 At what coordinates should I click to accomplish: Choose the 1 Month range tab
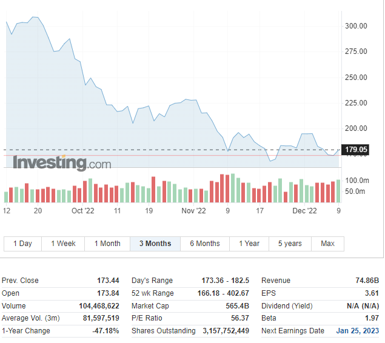tap(107, 244)
